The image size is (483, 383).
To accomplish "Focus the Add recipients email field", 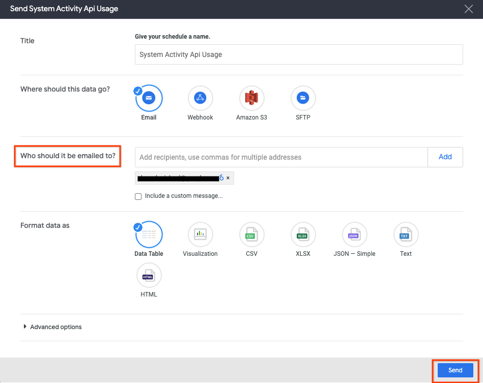I will click(281, 157).
